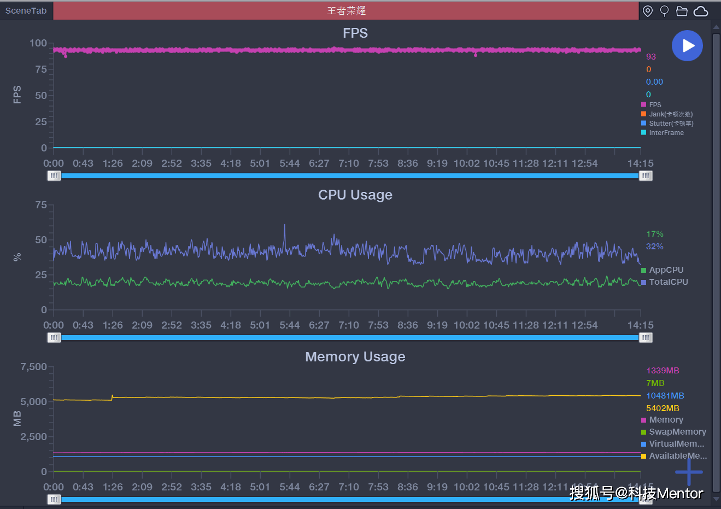Screen dimensions: 721x509
Task: Select the 王者荣耀 scene tab
Action: pyautogui.click(x=346, y=10)
